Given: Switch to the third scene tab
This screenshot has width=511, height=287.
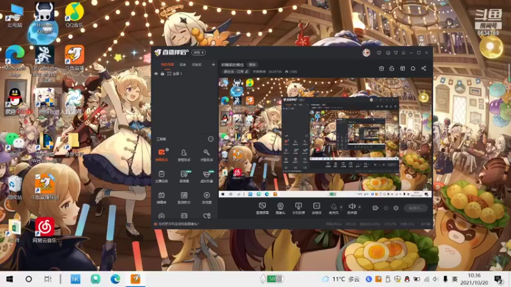Looking at the screenshot, I should [x=197, y=65].
